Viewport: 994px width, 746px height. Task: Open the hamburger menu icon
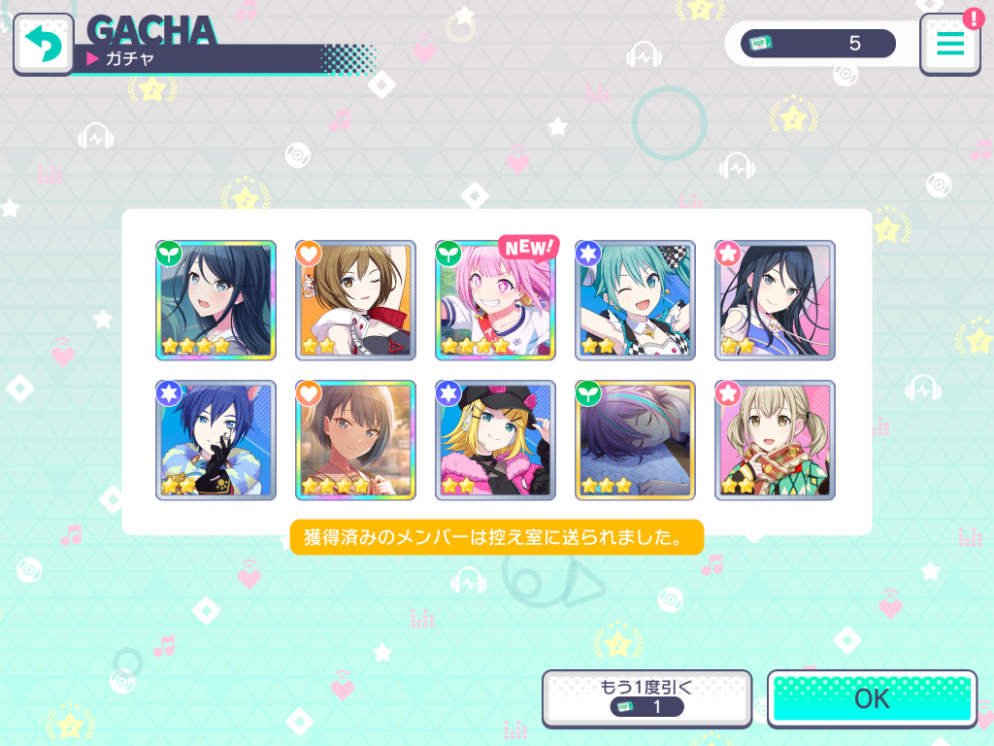click(949, 45)
